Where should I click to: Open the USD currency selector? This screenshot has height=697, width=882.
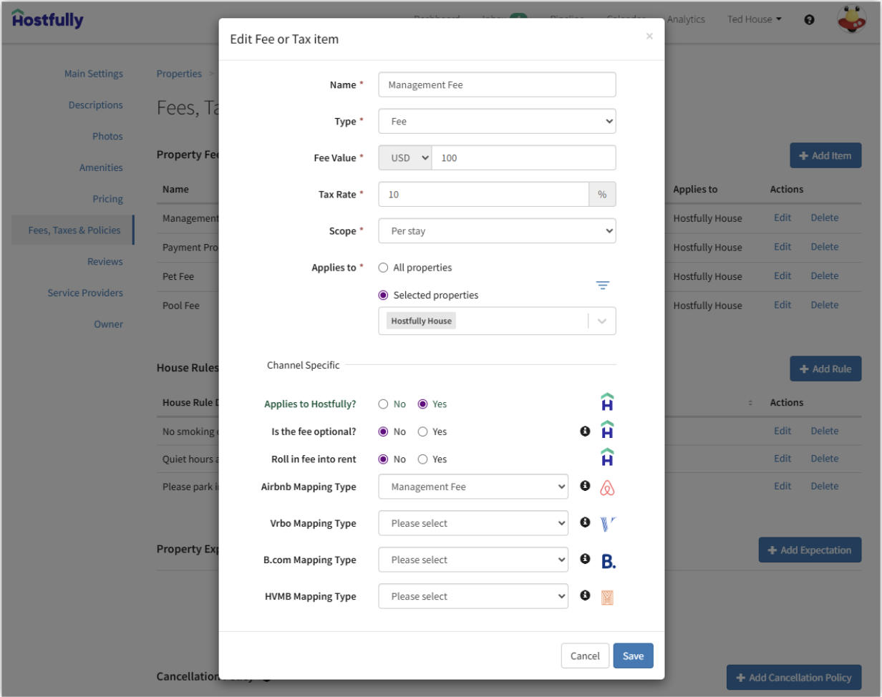(x=405, y=158)
